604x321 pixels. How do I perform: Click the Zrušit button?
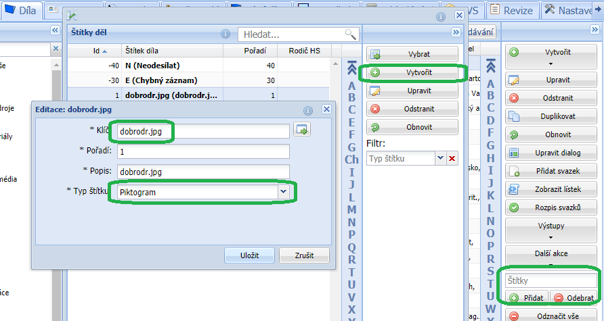pos(304,255)
